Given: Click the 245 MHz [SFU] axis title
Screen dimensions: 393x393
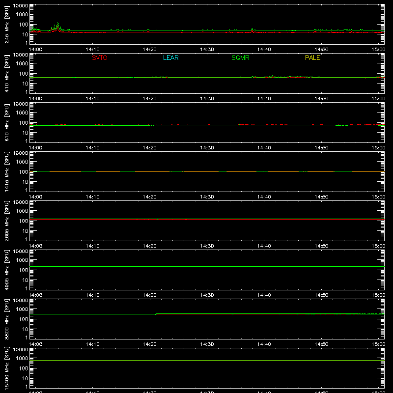Looking at the screenshot, I should tap(6, 25).
